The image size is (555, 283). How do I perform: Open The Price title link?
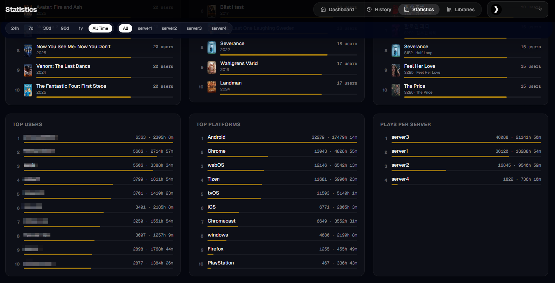(x=415, y=86)
